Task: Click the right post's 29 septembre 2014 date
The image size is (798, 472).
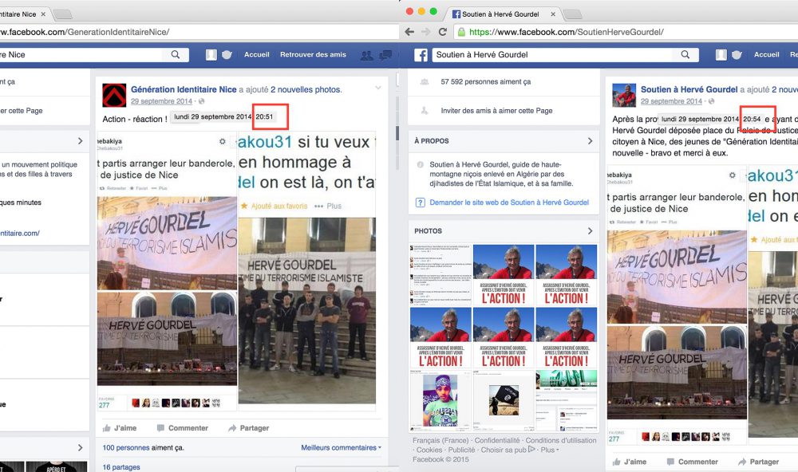Action: [671, 101]
